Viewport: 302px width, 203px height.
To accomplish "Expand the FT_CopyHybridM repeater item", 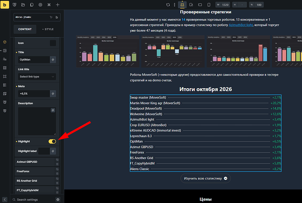I will pyautogui.click(x=35, y=190).
